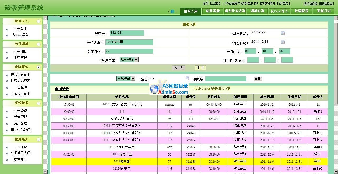Collapse the 系统管理 sidebar section

[x=39, y=103]
